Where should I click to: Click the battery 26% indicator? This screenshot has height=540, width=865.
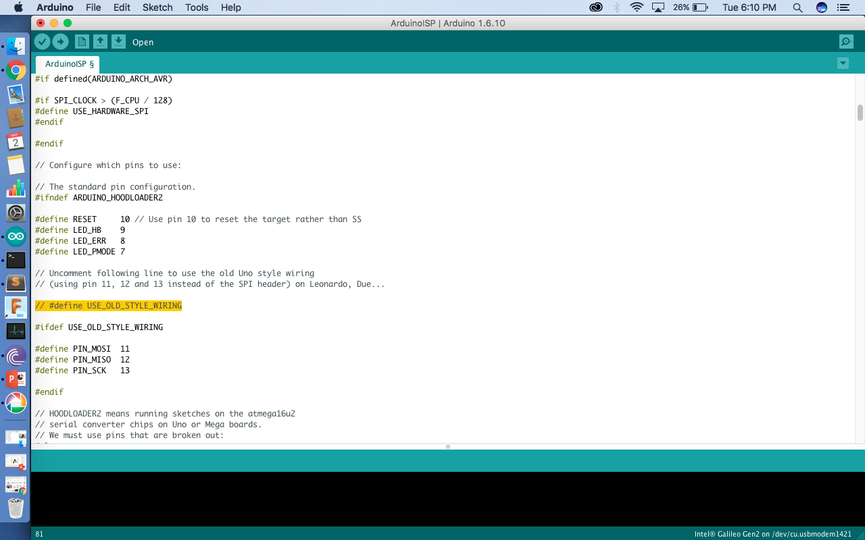(690, 7)
